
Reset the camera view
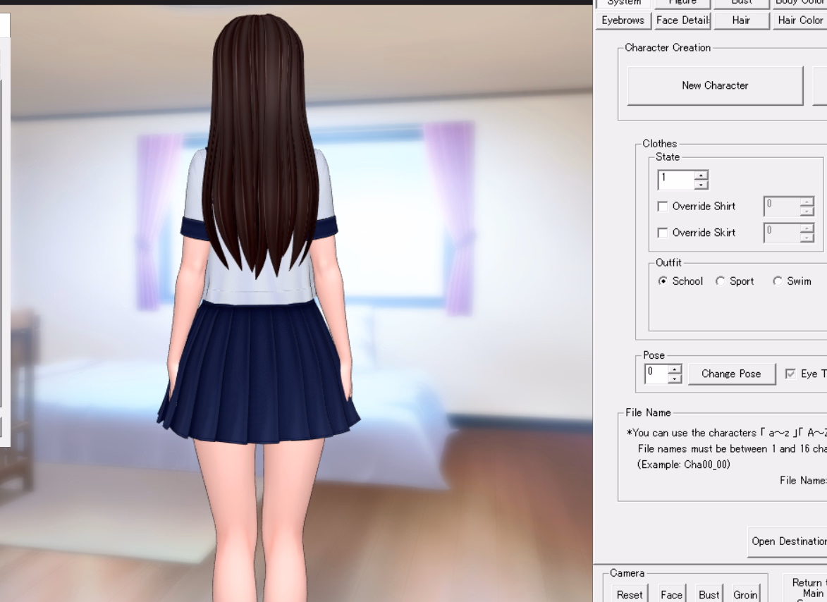tap(629, 594)
